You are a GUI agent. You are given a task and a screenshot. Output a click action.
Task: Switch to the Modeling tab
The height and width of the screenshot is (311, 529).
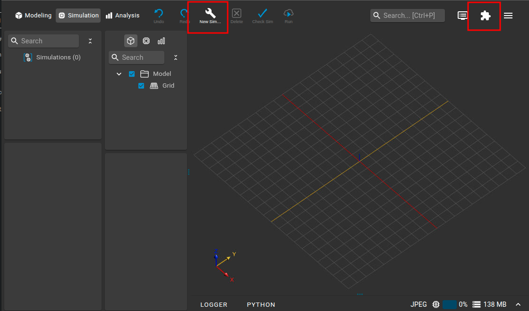click(x=33, y=16)
